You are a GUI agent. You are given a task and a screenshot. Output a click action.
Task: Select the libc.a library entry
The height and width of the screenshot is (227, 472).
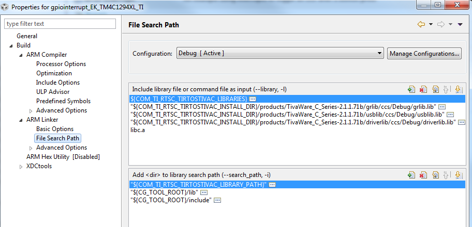[x=137, y=131]
